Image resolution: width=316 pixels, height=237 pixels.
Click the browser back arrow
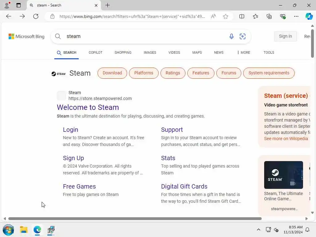tap(9, 16)
